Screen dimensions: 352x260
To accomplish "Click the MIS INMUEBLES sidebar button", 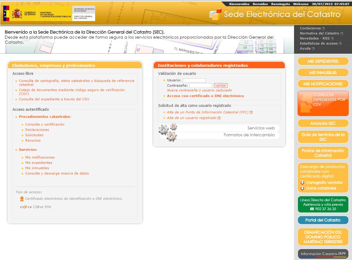I will pos(323,73).
